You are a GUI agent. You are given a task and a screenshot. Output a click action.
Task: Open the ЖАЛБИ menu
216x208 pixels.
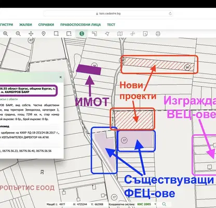coord(25,24)
